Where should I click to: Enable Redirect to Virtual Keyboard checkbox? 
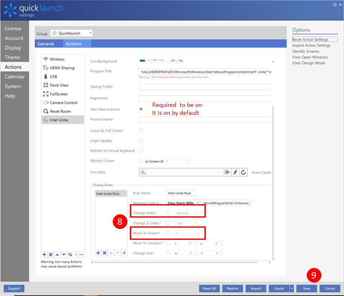(x=141, y=151)
